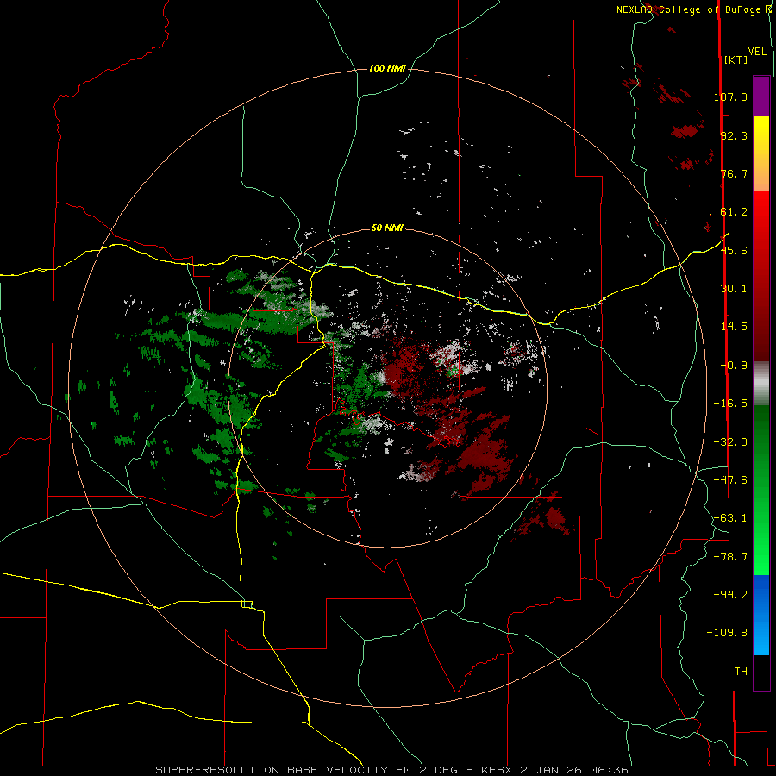The image size is (776, 776).
Task: Click the 107.8 legend value
Action: 730,97
